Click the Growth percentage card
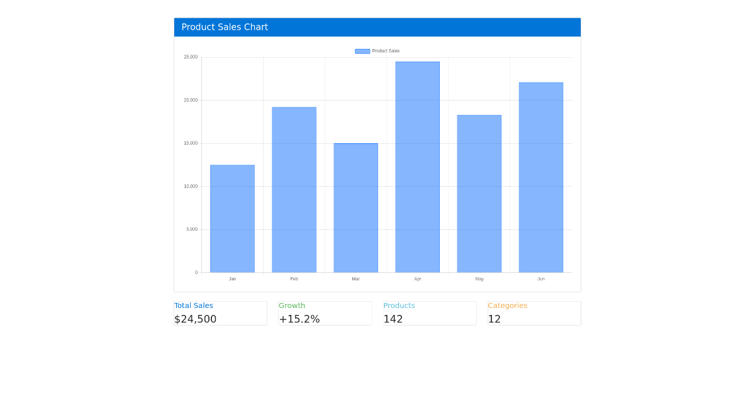The width and height of the screenshot is (755, 396). click(x=325, y=313)
